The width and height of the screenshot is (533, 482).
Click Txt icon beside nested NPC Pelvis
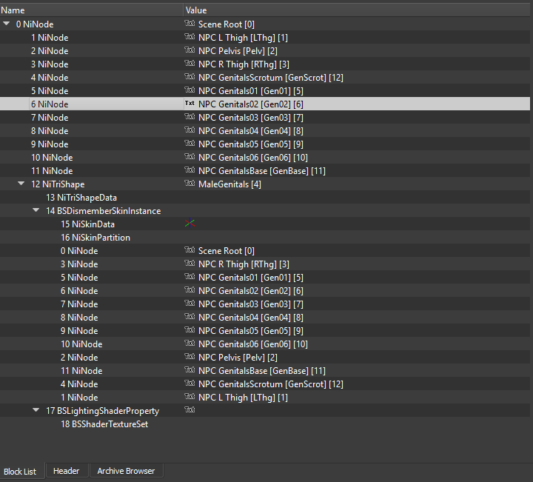[x=190, y=357]
